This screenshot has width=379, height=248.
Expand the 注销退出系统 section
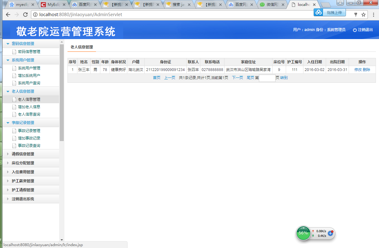pyautogui.click(x=8, y=199)
